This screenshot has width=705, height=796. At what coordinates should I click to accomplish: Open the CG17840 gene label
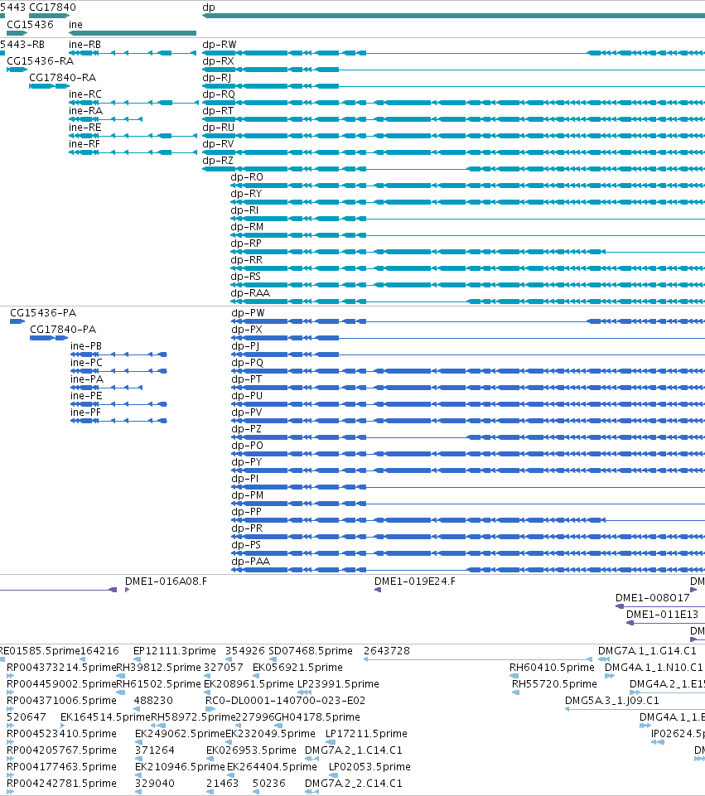click(x=52, y=7)
